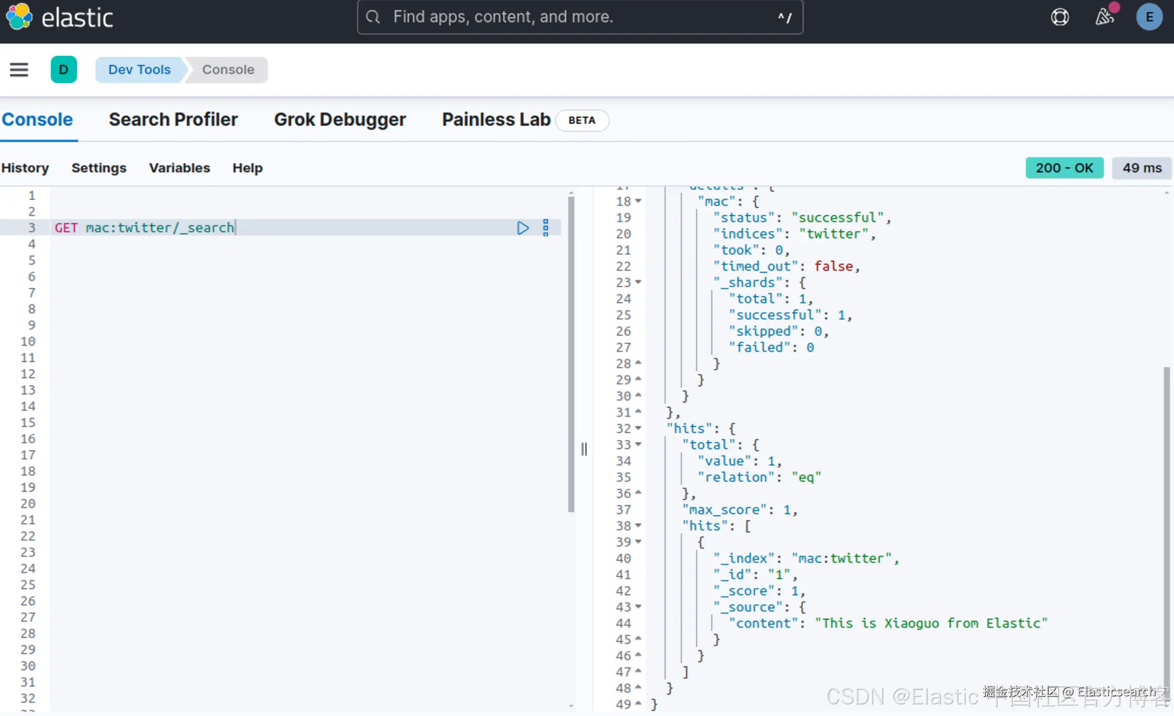Run the GET request with play icon

(x=523, y=228)
